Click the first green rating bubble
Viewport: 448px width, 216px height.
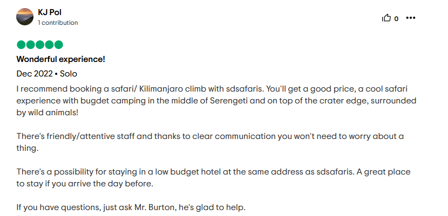[21, 45]
